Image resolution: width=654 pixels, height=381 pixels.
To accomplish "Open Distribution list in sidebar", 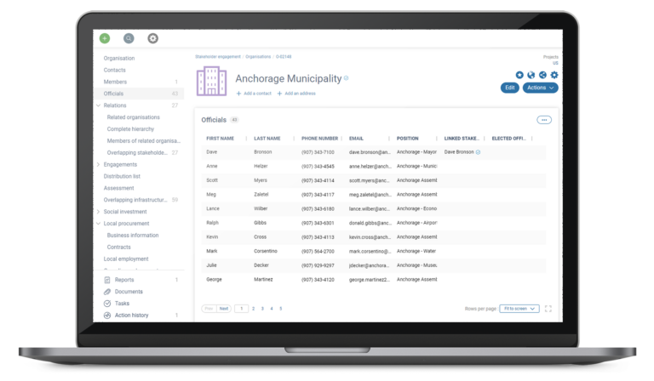I will pyautogui.click(x=122, y=176).
